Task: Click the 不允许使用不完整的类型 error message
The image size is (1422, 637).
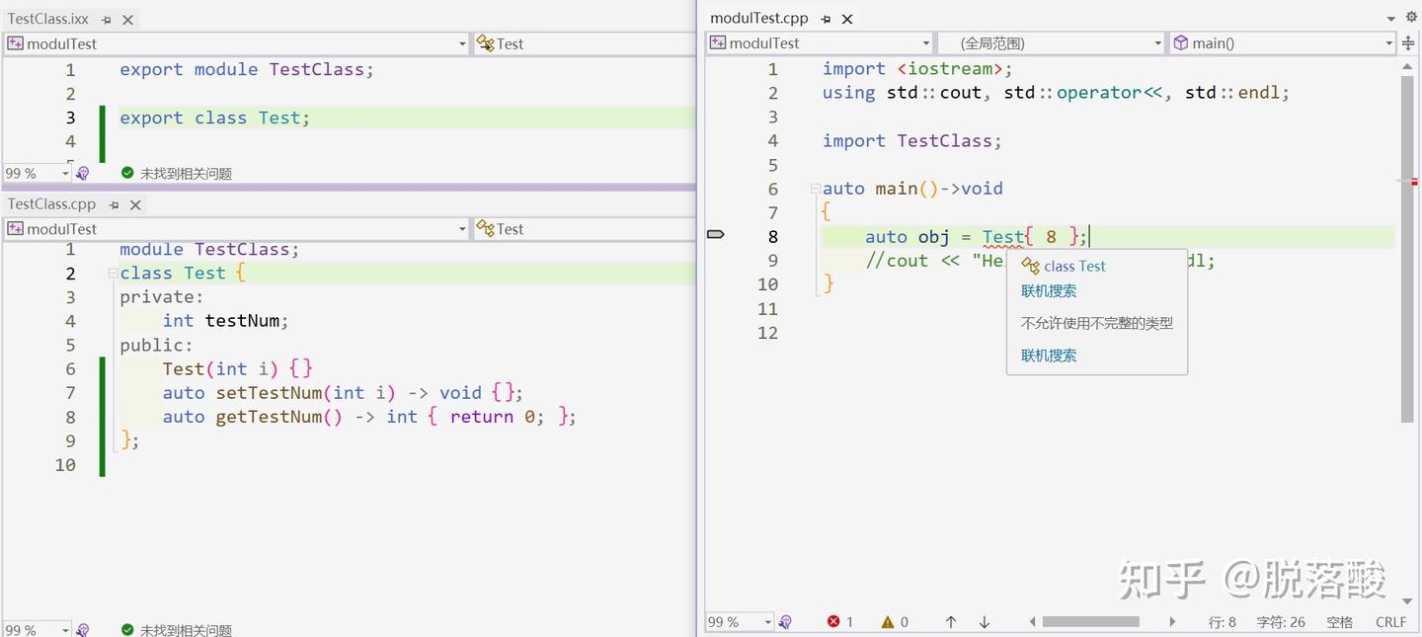Action: [x=1097, y=323]
